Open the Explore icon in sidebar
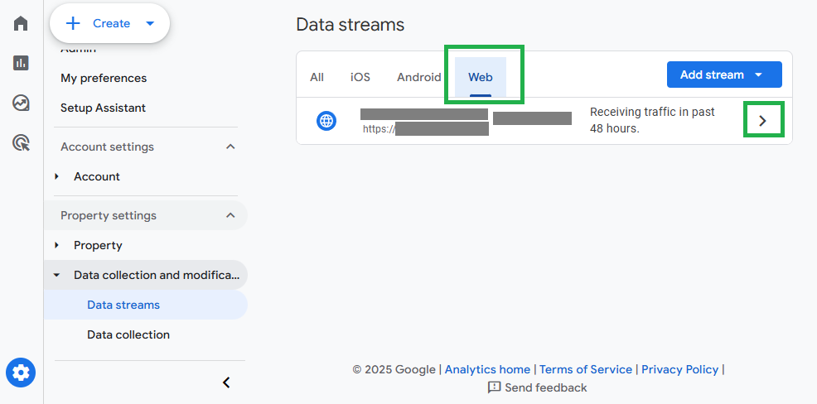 click(x=21, y=103)
